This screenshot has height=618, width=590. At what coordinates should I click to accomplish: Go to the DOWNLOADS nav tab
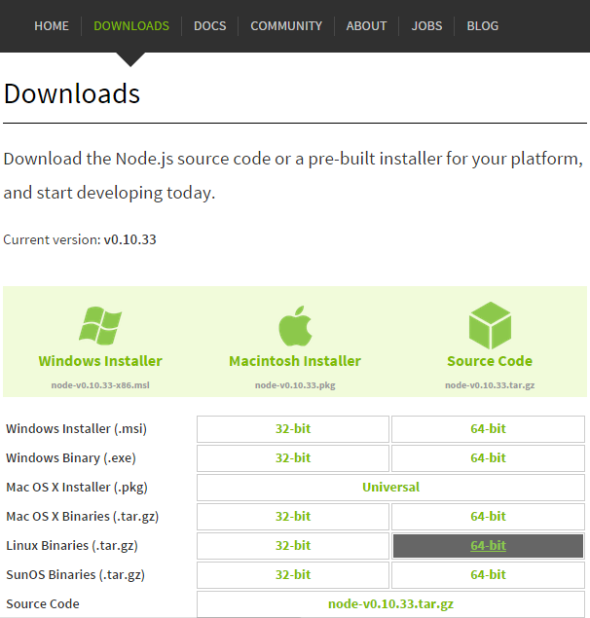coord(131,26)
